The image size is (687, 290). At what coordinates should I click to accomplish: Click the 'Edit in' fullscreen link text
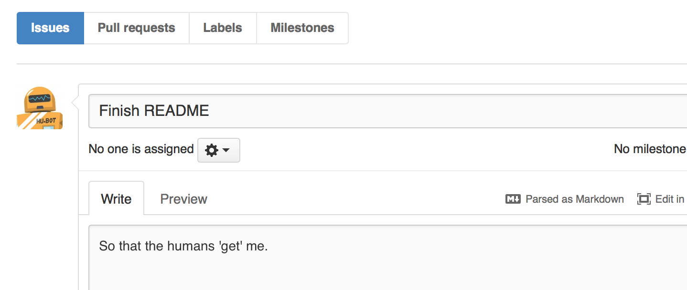click(x=670, y=199)
